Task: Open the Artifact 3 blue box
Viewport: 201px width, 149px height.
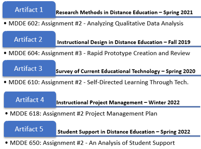Action: click(29, 68)
